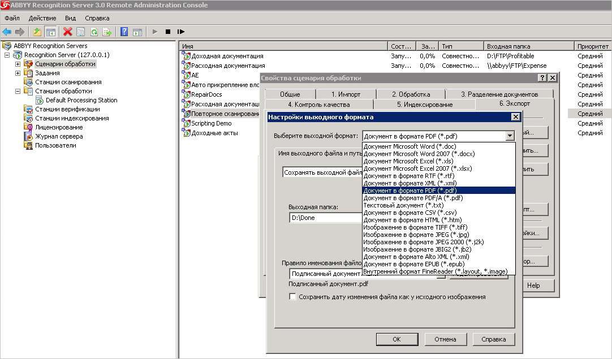Open Станции сканирования node
Viewport: 612px width, 359px height.
pyautogui.click(x=68, y=82)
